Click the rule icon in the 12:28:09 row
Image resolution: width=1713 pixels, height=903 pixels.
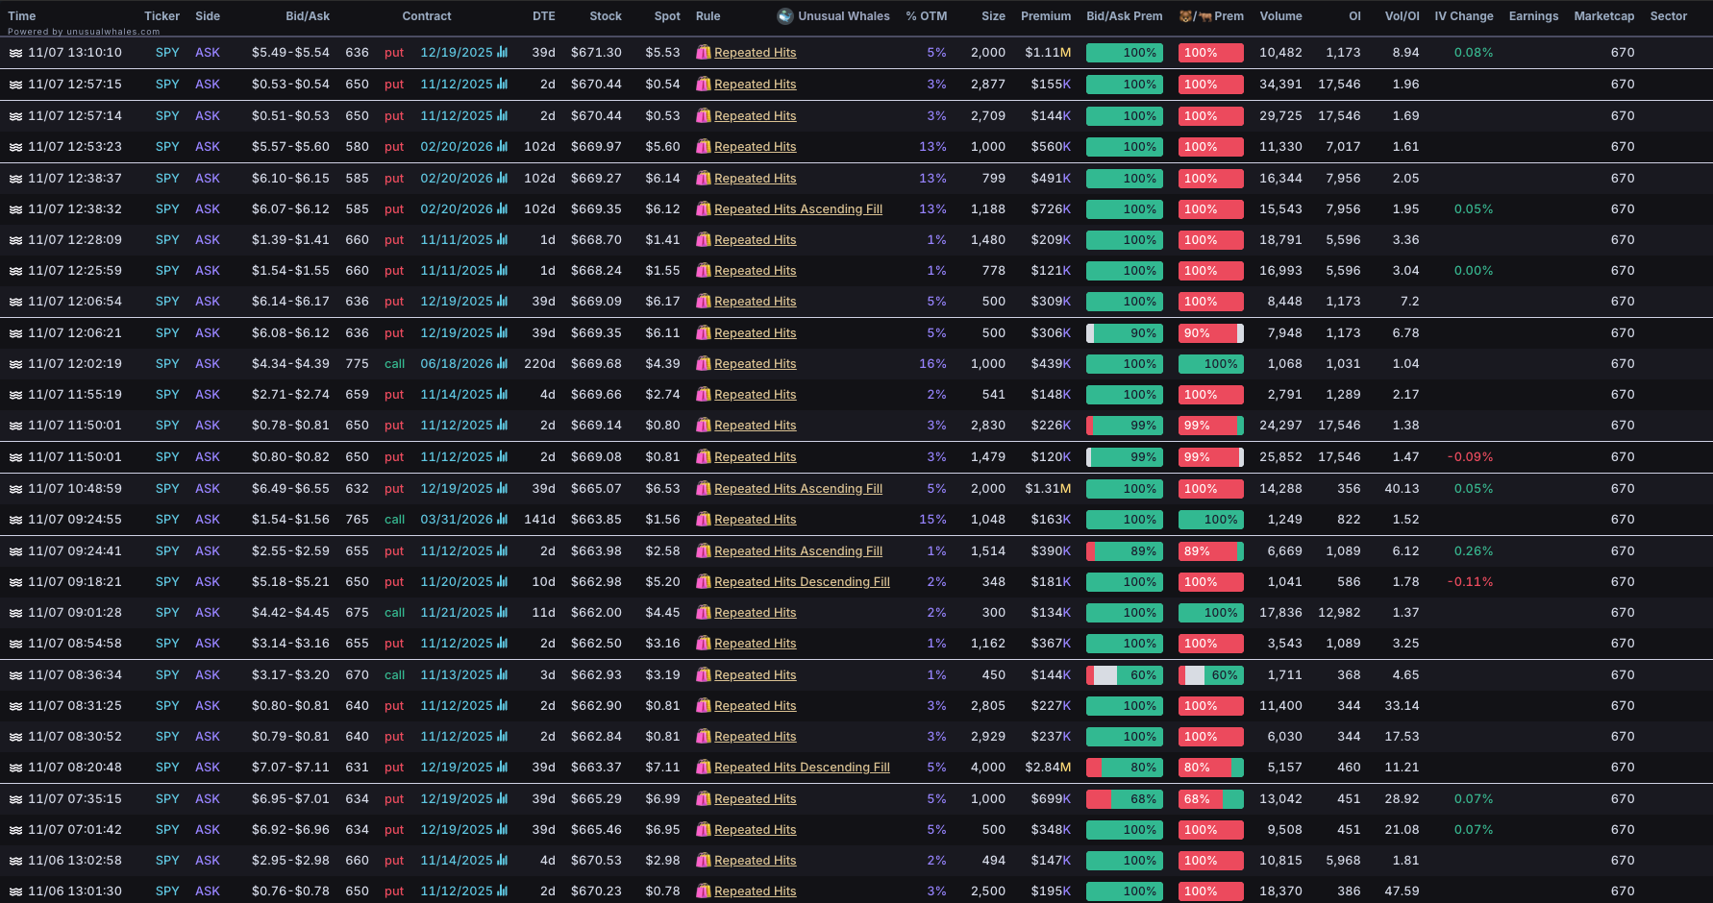click(704, 240)
